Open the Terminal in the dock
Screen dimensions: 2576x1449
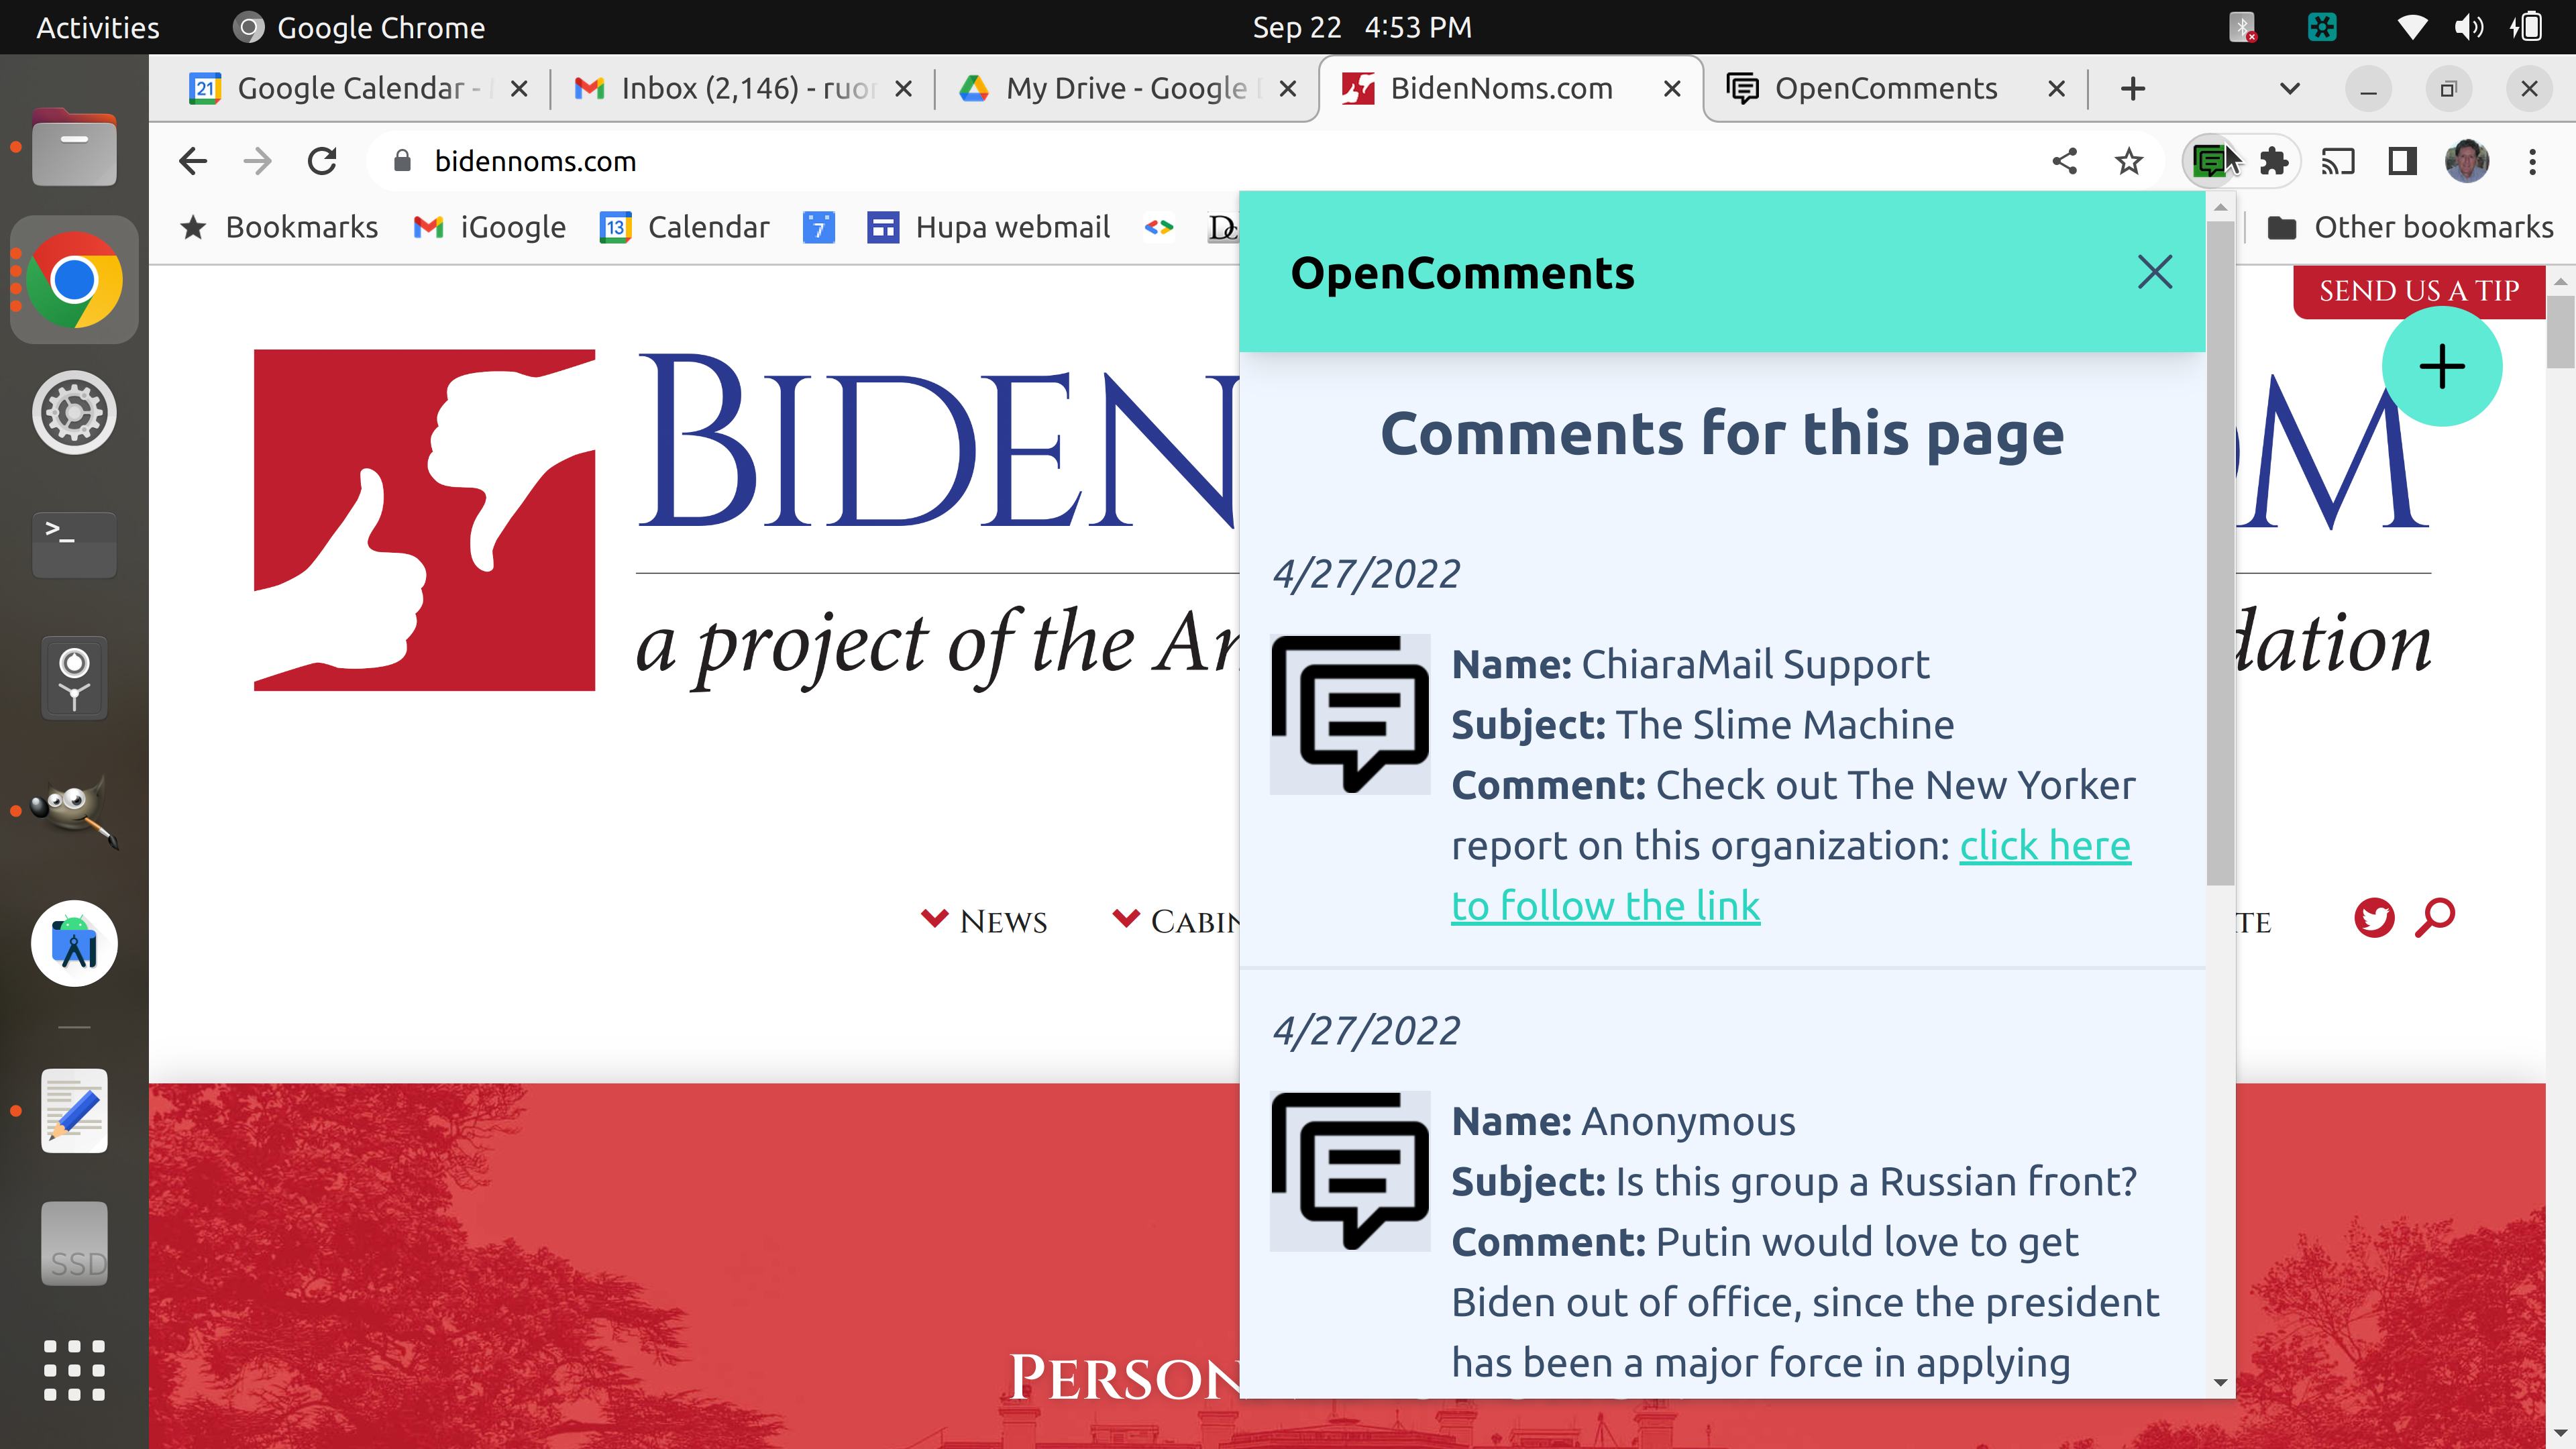(x=74, y=545)
